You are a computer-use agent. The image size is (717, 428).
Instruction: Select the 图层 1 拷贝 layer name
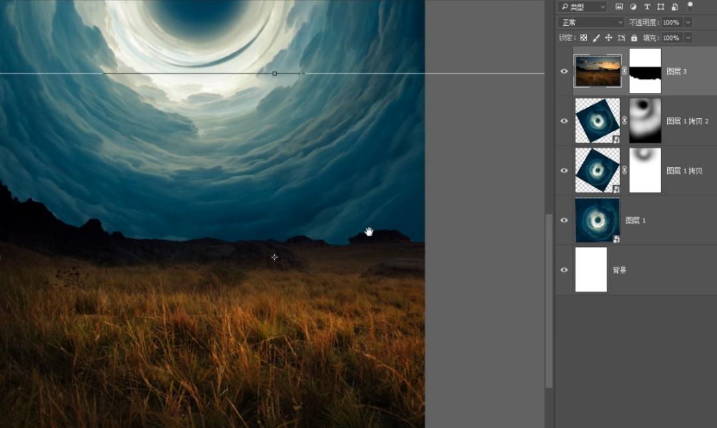point(682,171)
